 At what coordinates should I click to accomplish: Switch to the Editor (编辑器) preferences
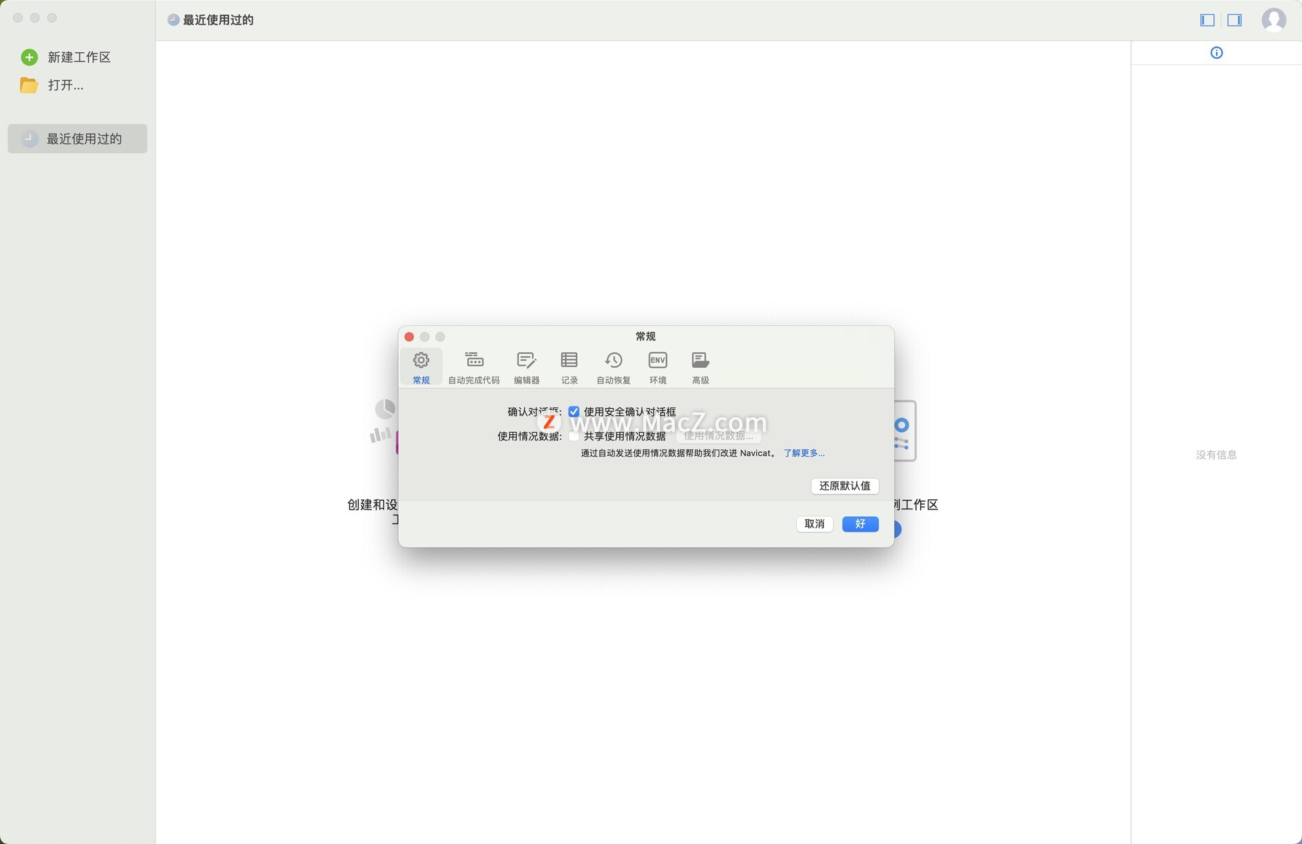(526, 366)
